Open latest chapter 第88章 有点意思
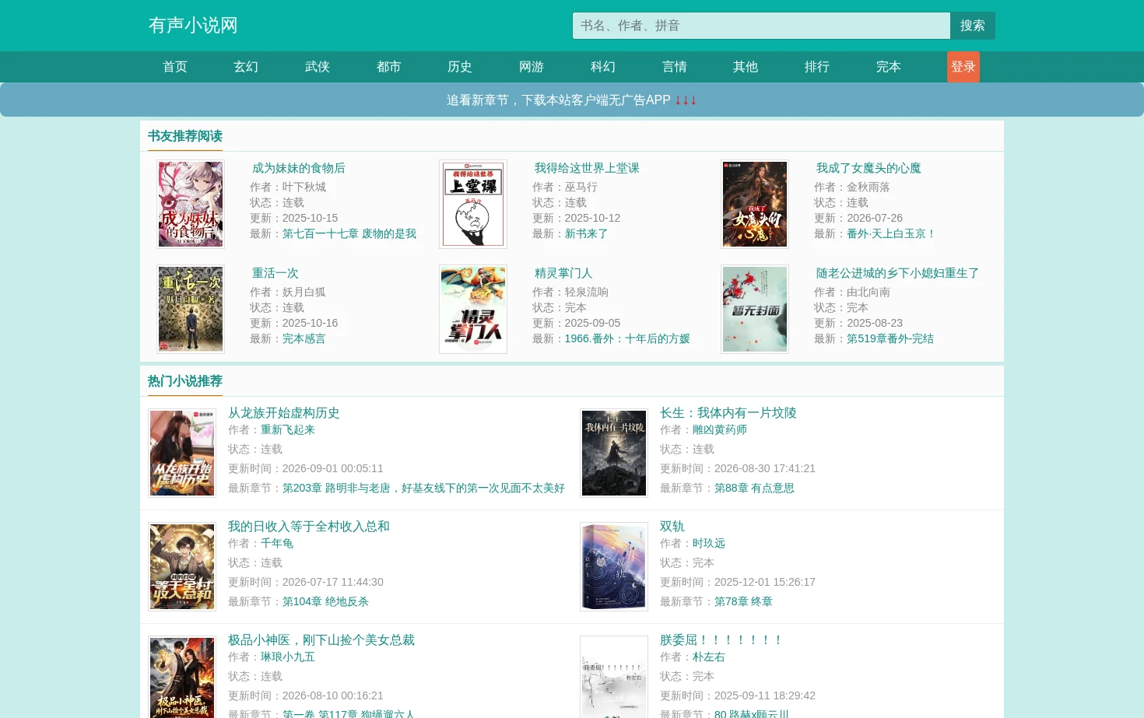Screen dimensions: 1144x718 click(x=754, y=488)
